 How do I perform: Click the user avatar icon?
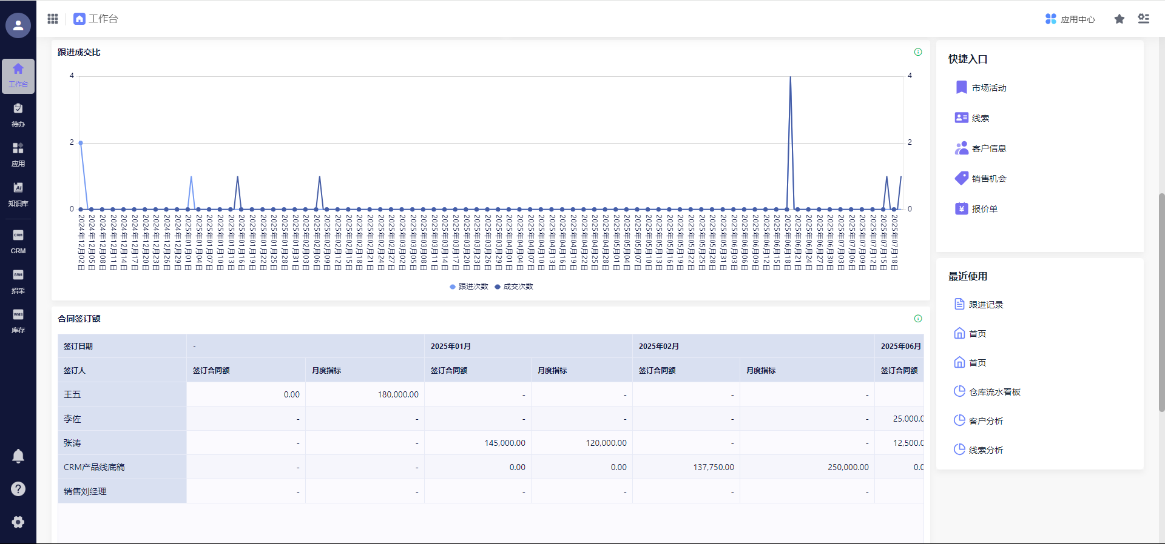click(x=18, y=25)
